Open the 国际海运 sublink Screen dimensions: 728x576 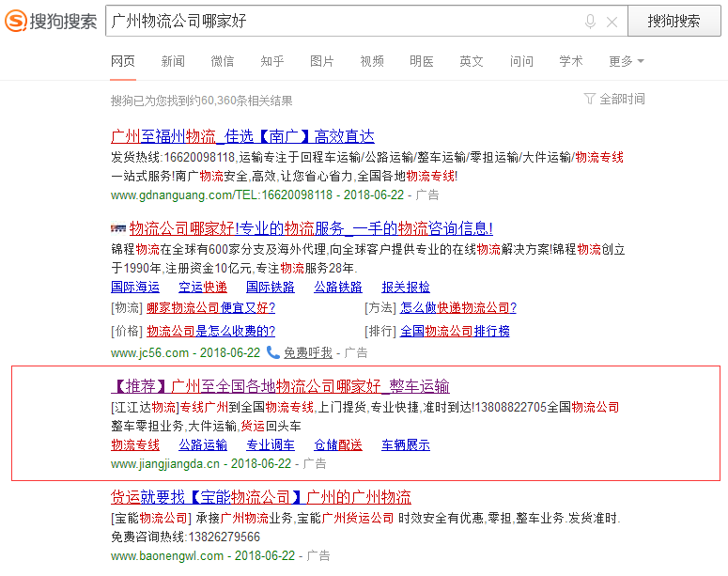click(x=135, y=288)
